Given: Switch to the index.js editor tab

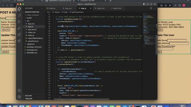Looking at the screenshot, I should pyautogui.click(x=52, y=8).
